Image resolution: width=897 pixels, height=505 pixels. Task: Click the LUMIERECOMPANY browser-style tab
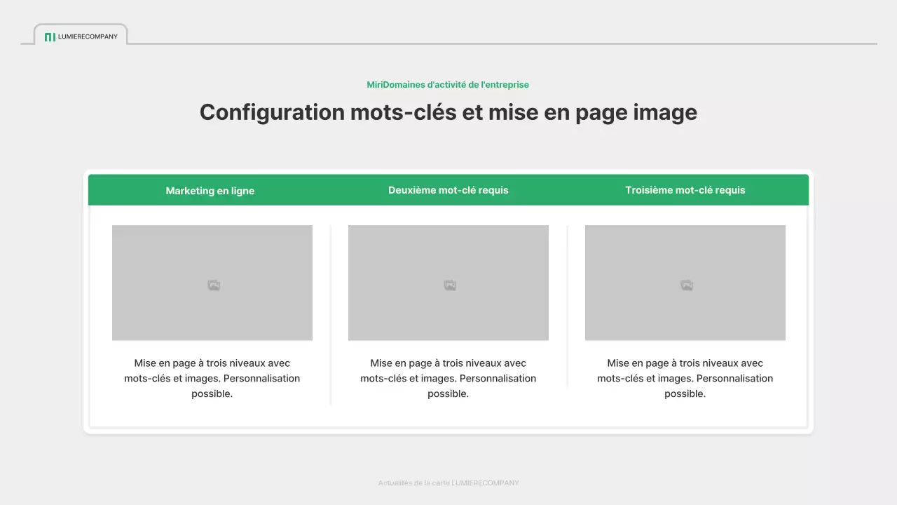pyautogui.click(x=80, y=34)
